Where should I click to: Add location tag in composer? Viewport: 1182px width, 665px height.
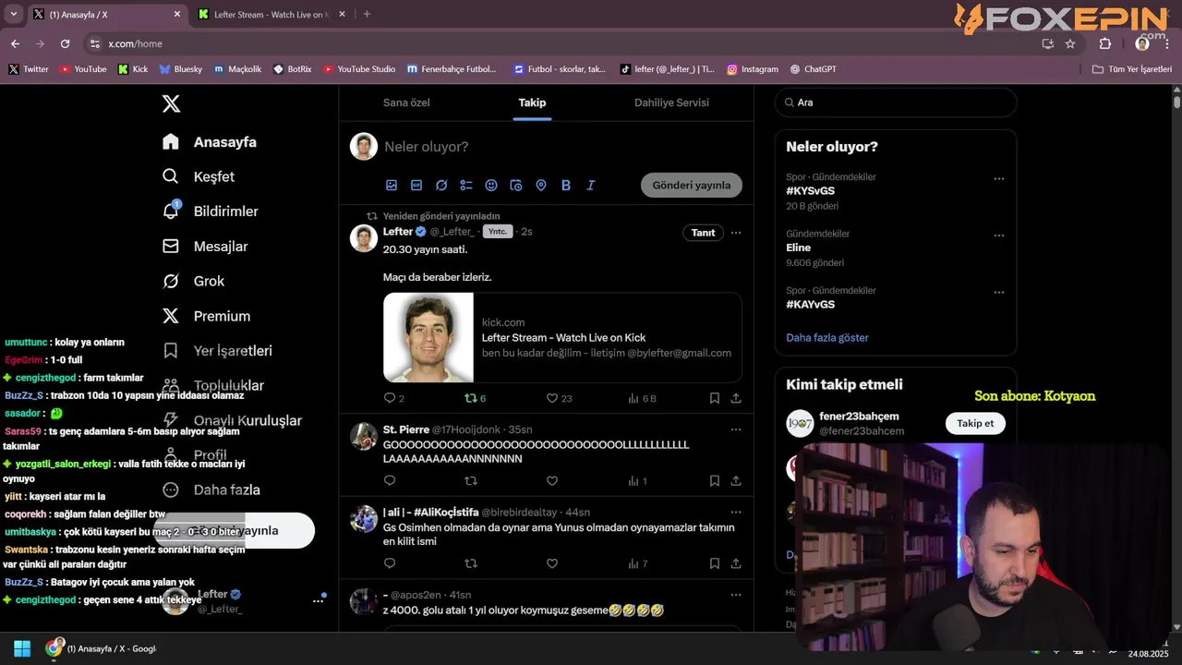pyautogui.click(x=541, y=185)
